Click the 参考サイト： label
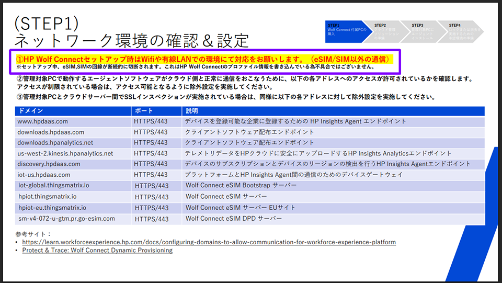This screenshot has height=283, width=502. [x=33, y=234]
